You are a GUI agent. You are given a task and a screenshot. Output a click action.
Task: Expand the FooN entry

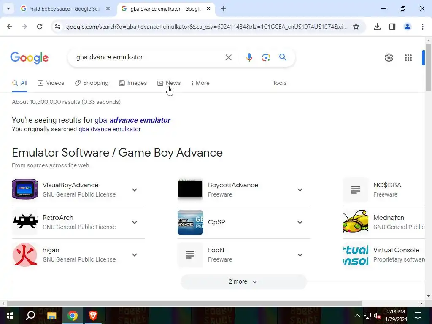tap(300, 255)
